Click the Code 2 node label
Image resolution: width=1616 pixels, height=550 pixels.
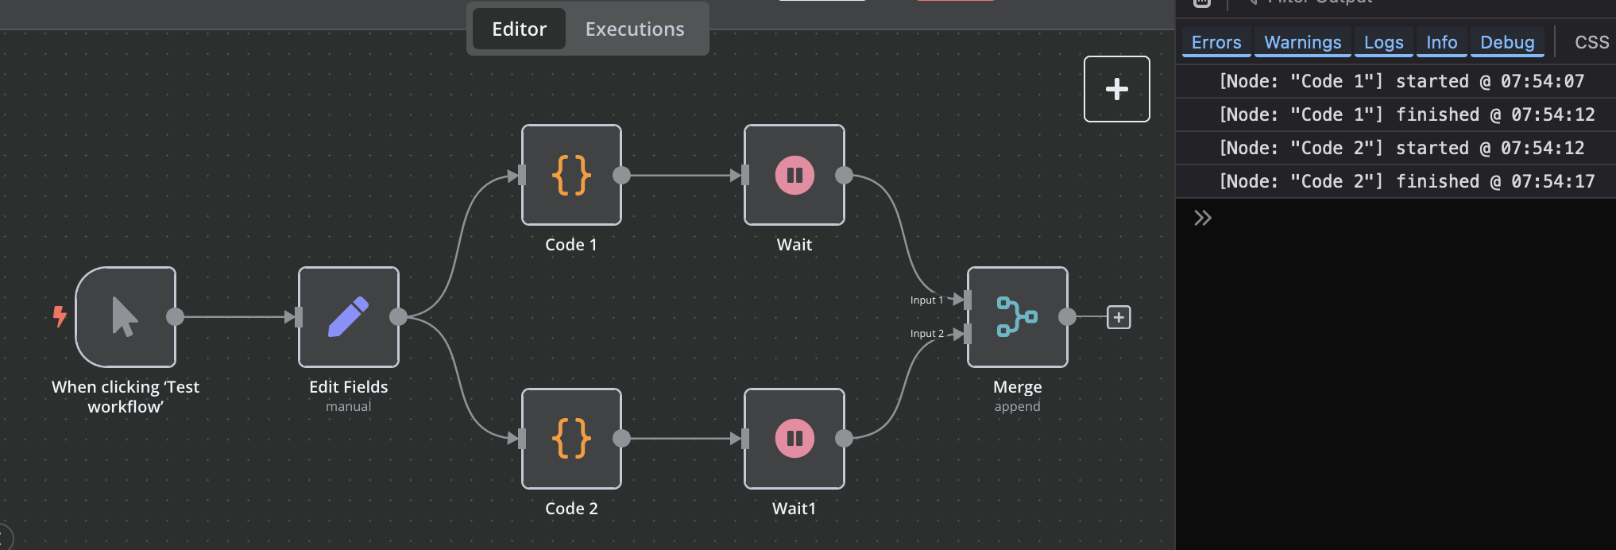[571, 509]
